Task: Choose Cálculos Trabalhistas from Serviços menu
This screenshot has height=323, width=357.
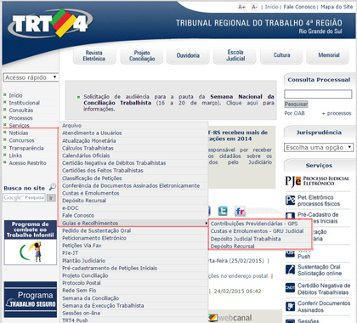Action: coord(88,148)
